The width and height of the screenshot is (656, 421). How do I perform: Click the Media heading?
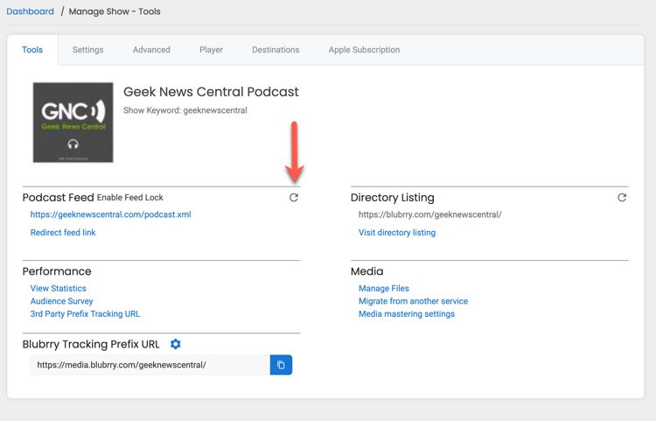coord(366,271)
